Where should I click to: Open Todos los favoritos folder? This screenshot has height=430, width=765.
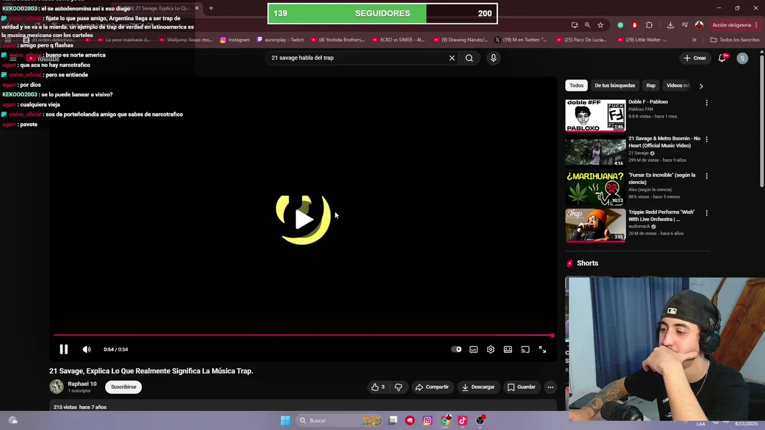[x=735, y=40]
